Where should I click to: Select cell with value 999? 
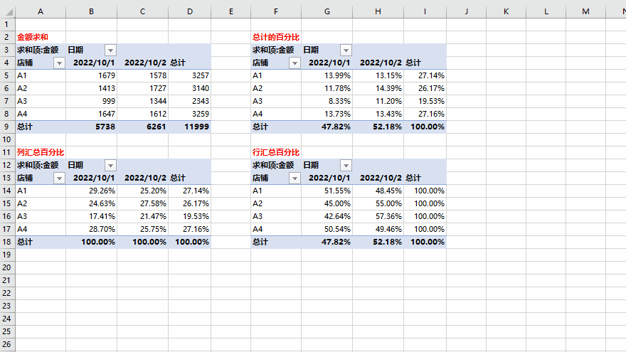tap(92, 101)
